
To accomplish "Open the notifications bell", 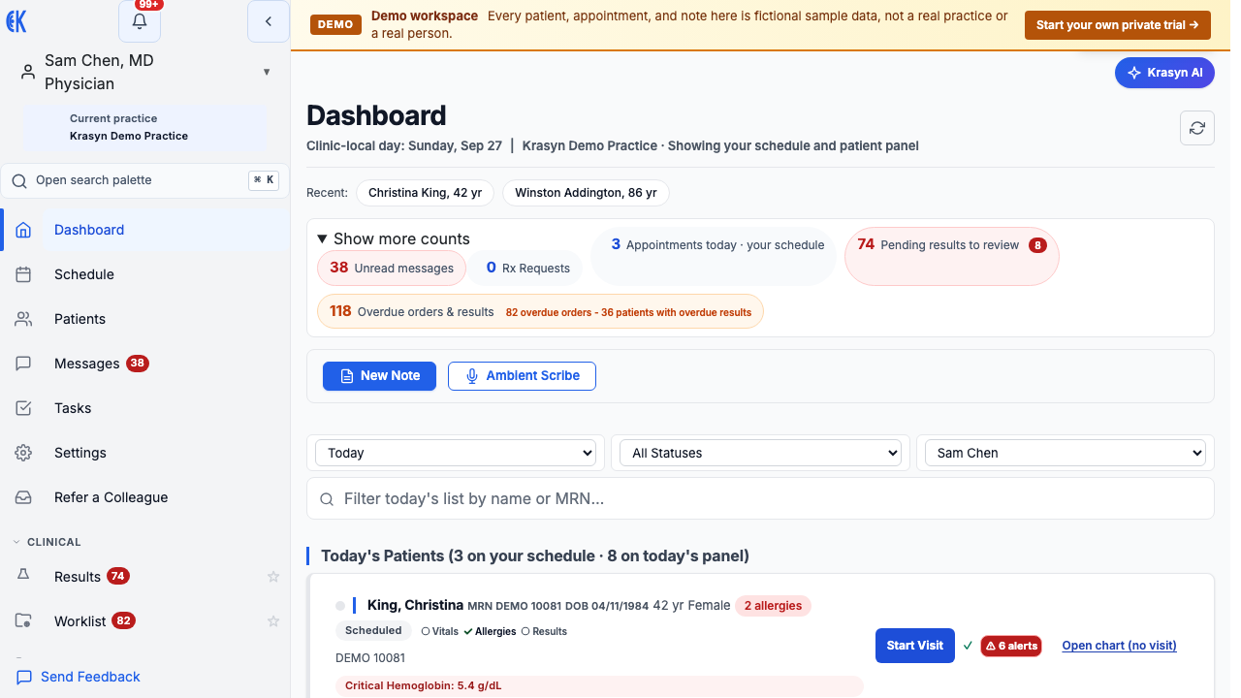I will [x=140, y=21].
